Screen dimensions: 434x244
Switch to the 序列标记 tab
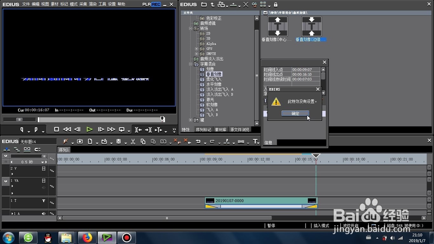(x=204, y=130)
